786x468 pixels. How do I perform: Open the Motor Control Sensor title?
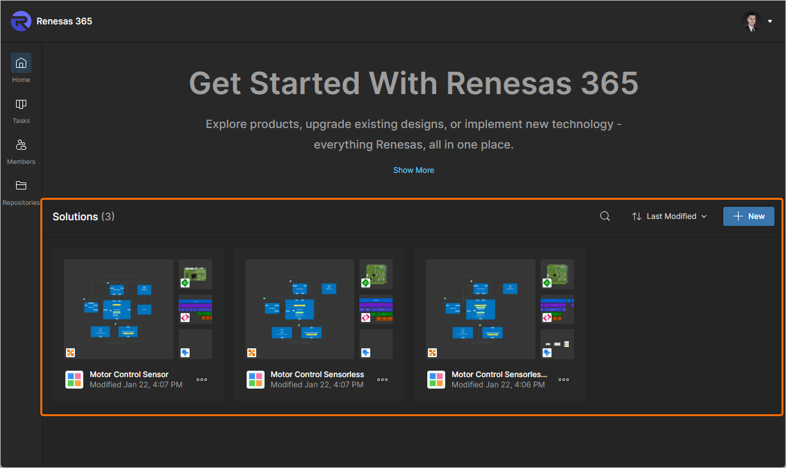point(129,375)
